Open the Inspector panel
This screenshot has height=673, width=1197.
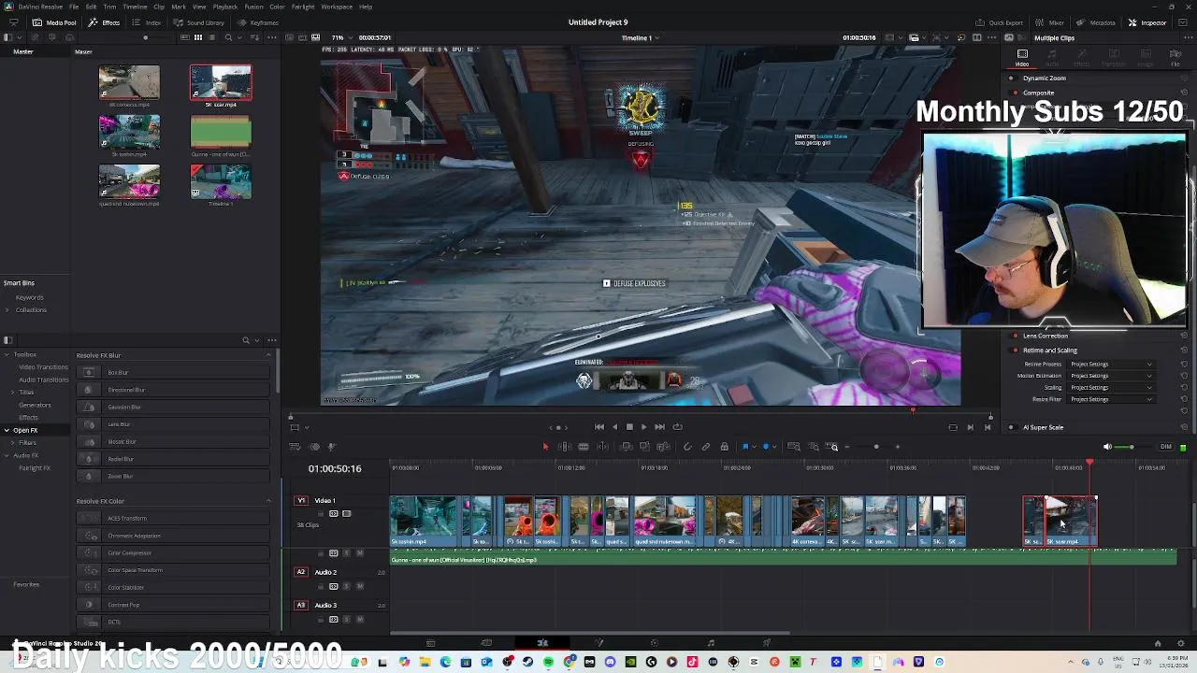[x=1147, y=22]
